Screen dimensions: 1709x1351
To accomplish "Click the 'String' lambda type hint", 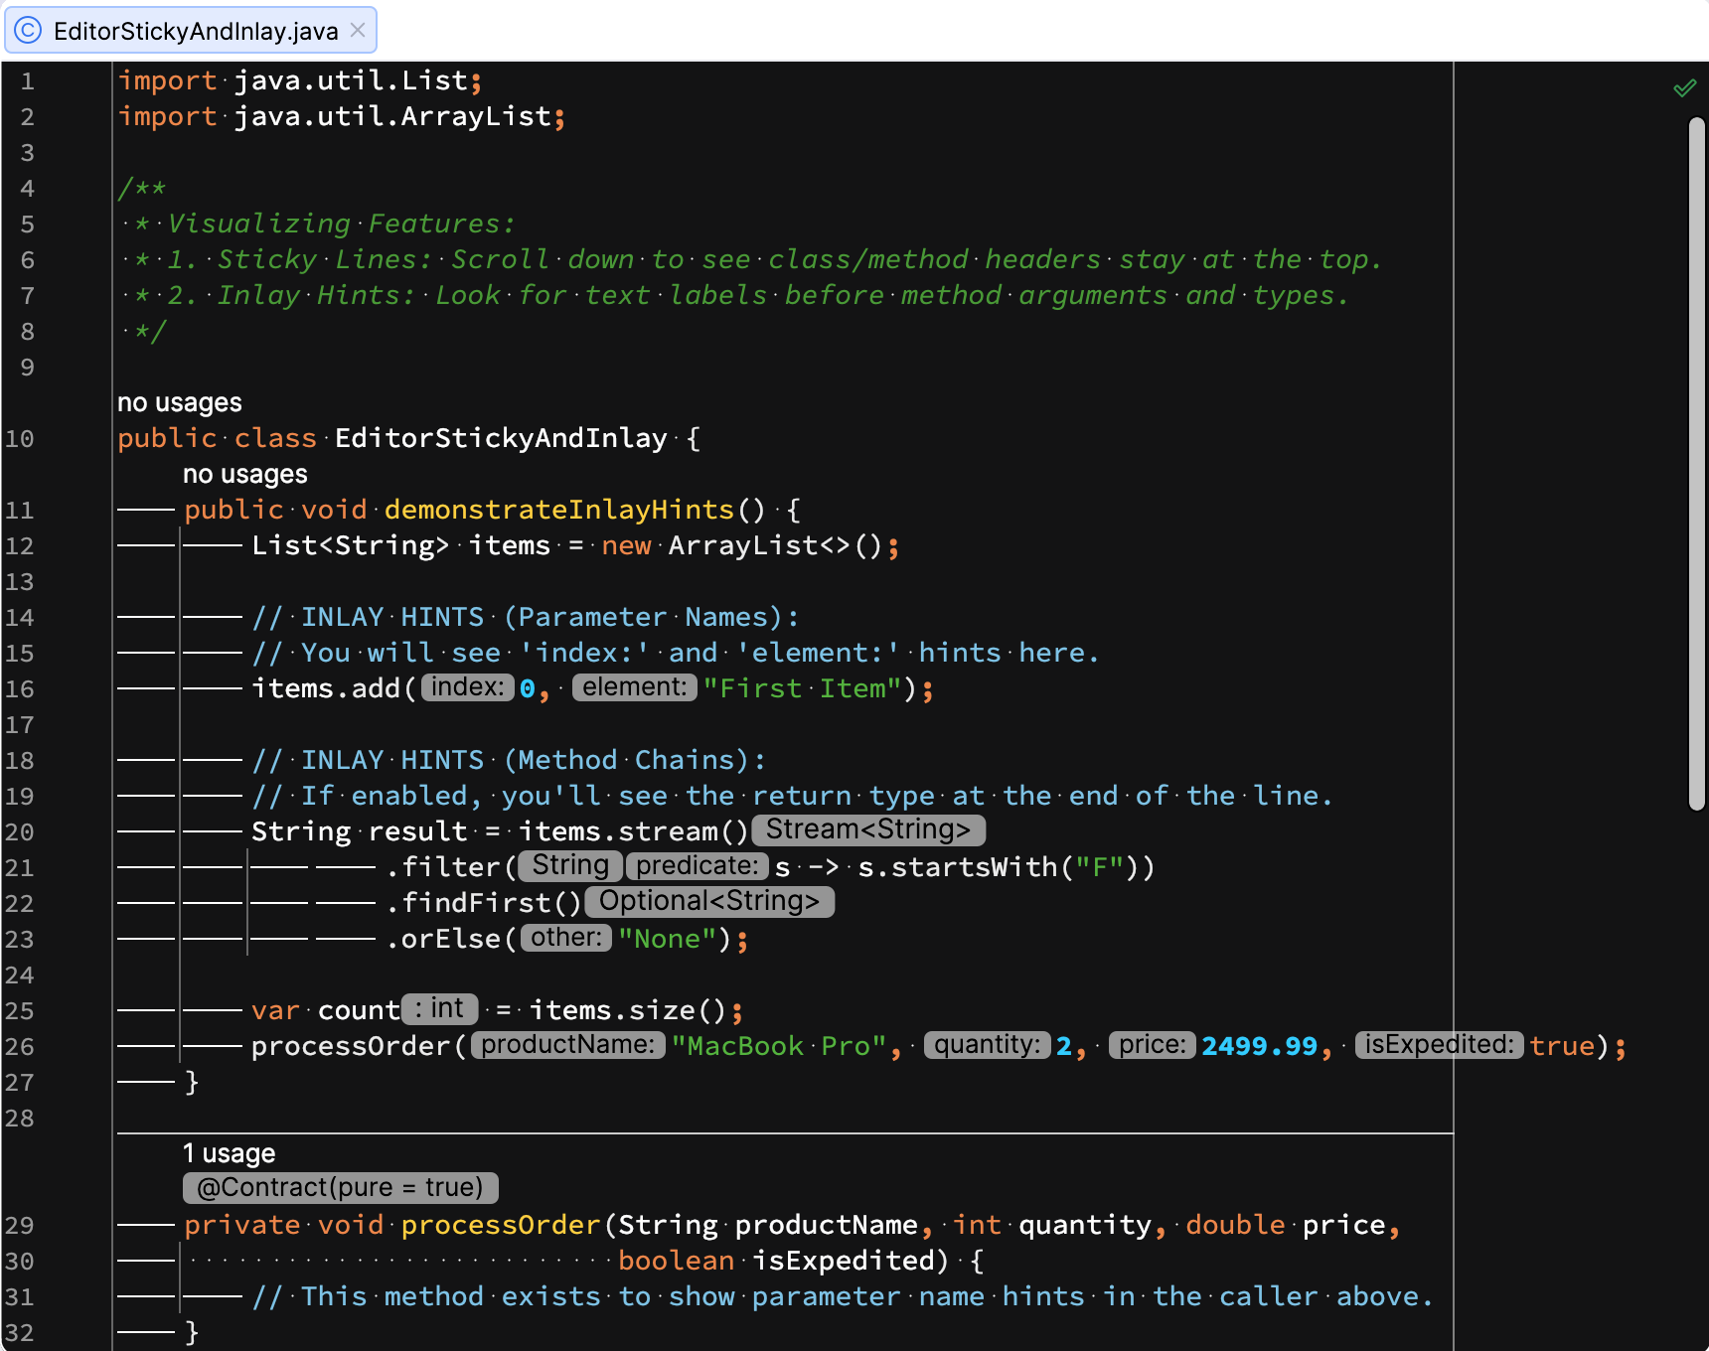I will coord(570,865).
